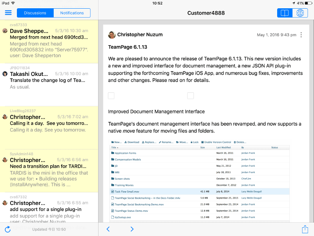The image size is (314, 236).
Task: Switch to the Notifications tab
Action: 72,13
